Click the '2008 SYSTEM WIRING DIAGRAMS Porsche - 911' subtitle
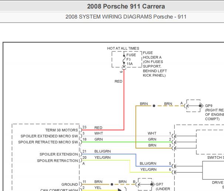The height and width of the screenshot is (191, 224). pyautogui.click(x=126, y=17)
